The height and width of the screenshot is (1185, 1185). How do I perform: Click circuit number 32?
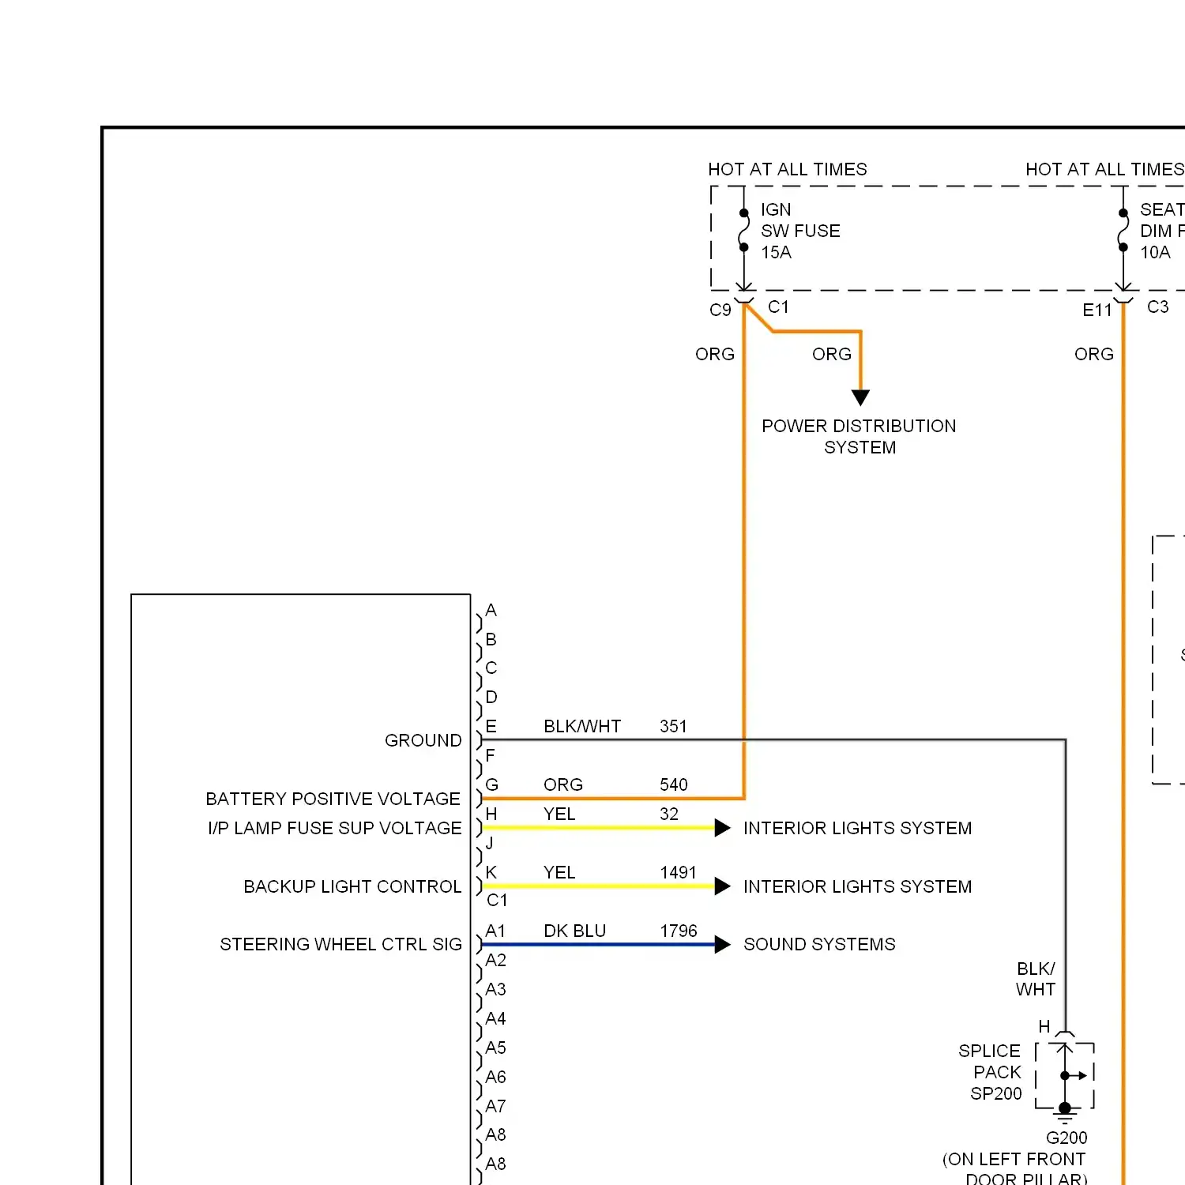(x=669, y=814)
